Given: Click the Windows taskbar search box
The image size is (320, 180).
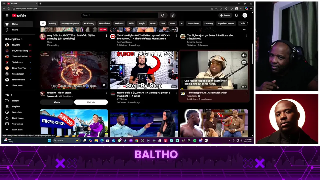Looking at the screenshot, I should [66, 140].
